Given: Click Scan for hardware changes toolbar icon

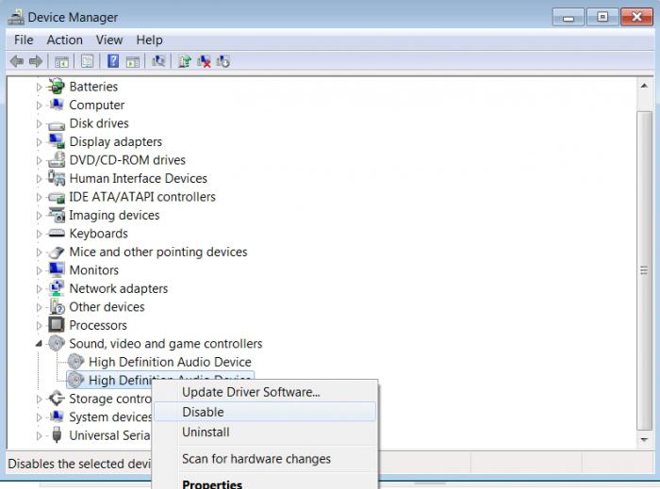Looking at the screenshot, I should point(158,61).
